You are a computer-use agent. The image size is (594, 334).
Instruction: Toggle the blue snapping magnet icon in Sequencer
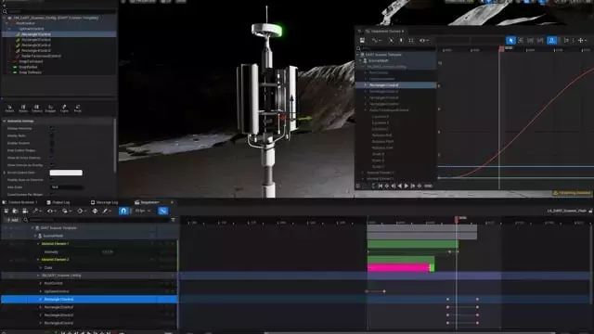[123, 211]
